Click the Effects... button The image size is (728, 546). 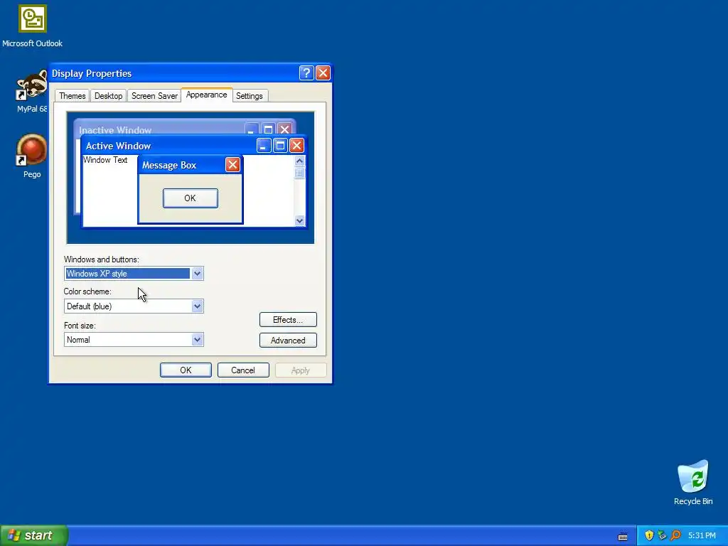pyautogui.click(x=288, y=319)
